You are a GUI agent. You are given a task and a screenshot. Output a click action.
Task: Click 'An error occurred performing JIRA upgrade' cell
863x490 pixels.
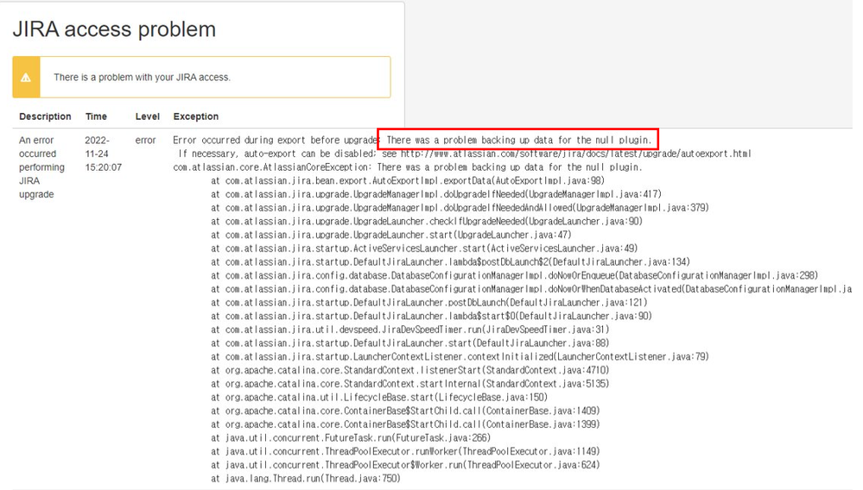41,167
